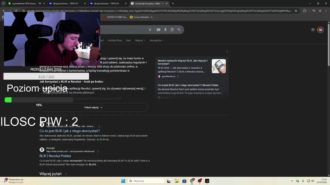Open OBS Studio on the taskbar
330x185 pixels.
[x=200, y=181]
